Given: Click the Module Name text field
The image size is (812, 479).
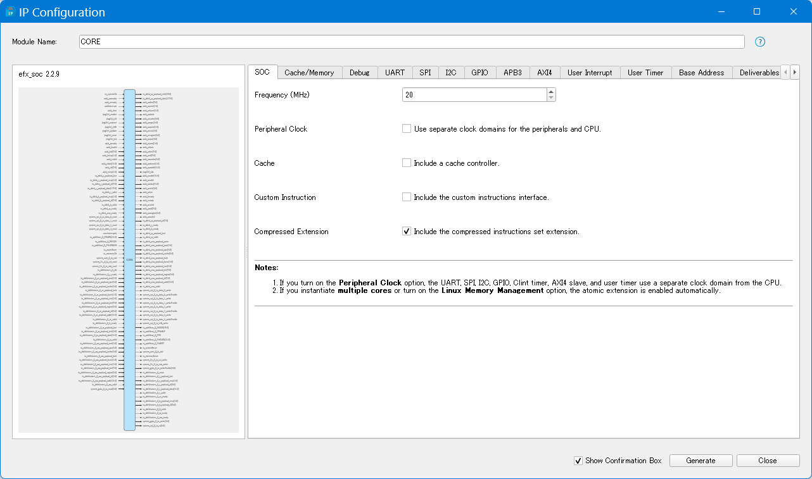Looking at the screenshot, I should pyautogui.click(x=412, y=42).
